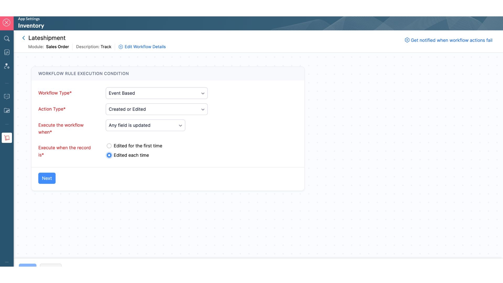
Task: Select "Edited each time" radio button
Action: tap(109, 155)
